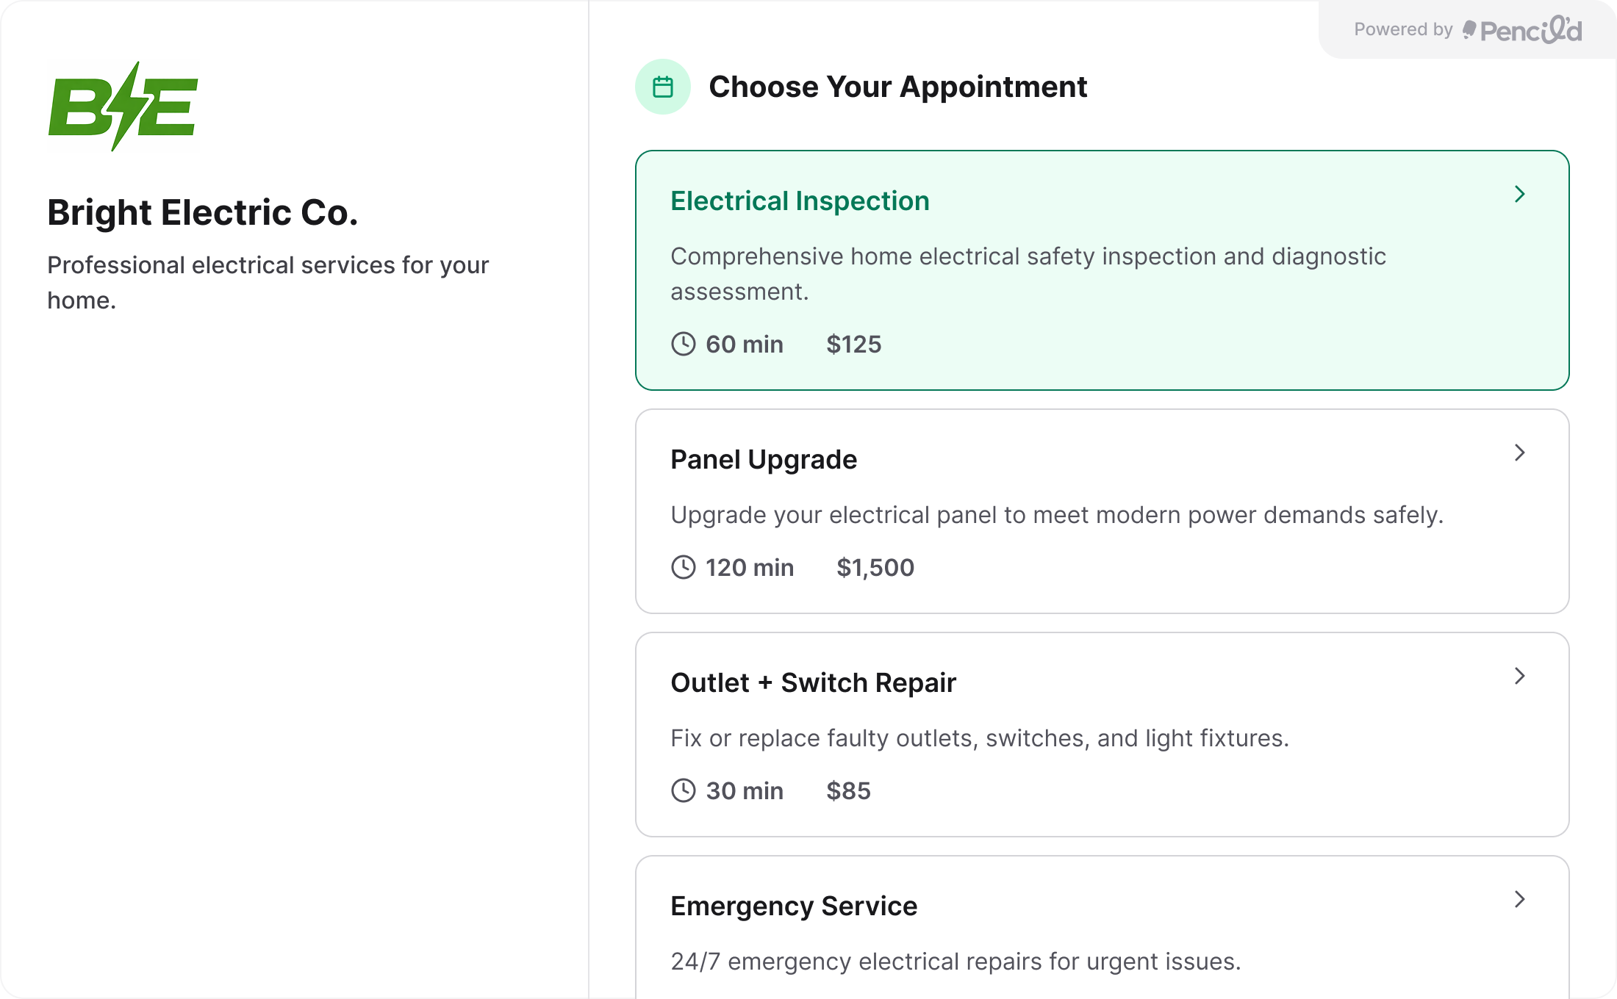Click the $125 price label
The image size is (1617, 999).
point(854,343)
